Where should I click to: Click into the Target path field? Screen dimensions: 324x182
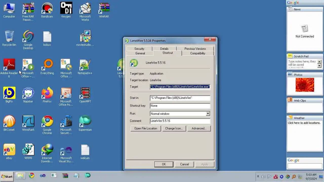180,87
